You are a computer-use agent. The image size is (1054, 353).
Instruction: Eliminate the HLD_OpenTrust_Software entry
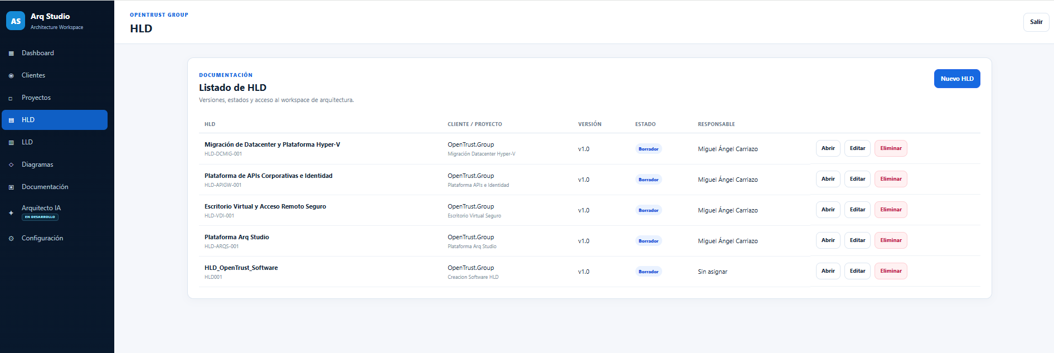coord(891,271)
